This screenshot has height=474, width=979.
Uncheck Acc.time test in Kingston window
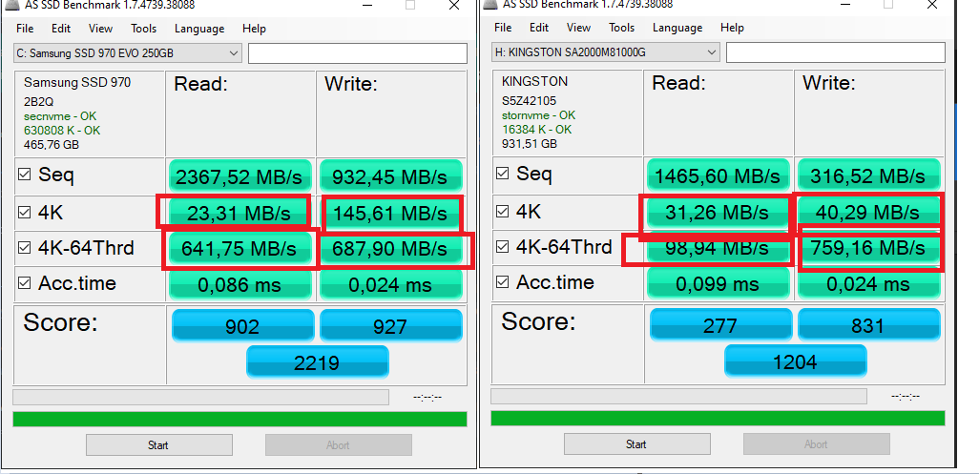click(503, 282)
